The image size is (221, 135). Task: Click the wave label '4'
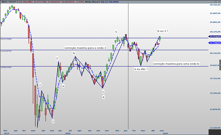(x=103, y=97)
